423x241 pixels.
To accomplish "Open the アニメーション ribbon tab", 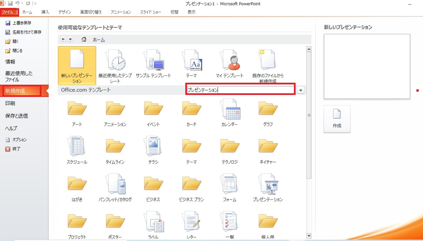I will click(121, 12).
